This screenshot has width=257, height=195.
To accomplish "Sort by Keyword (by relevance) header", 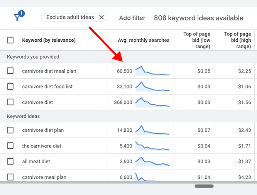I will (49, 40).
